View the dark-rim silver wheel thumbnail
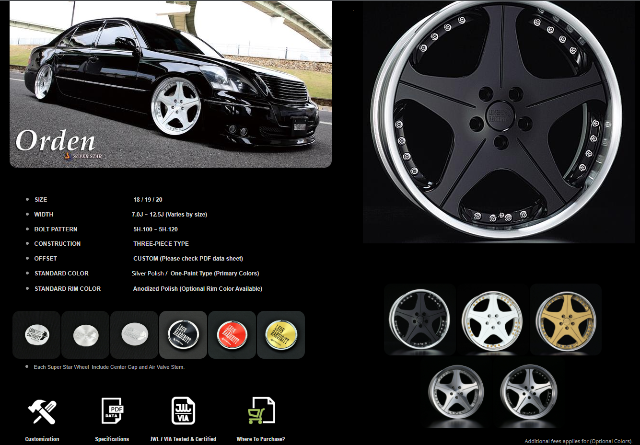This screenshot has height=445, width=640. (529, 392)
